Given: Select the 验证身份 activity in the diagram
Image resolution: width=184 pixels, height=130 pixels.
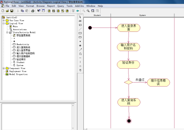Looking at the screenshot, I should coord(129,64).
